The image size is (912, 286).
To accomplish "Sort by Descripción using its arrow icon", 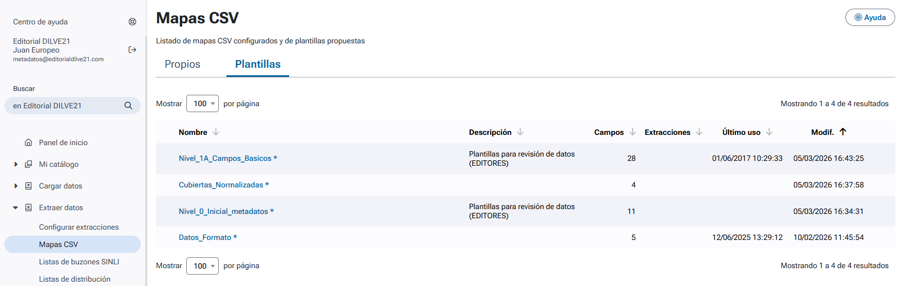I will click(520, 132).
